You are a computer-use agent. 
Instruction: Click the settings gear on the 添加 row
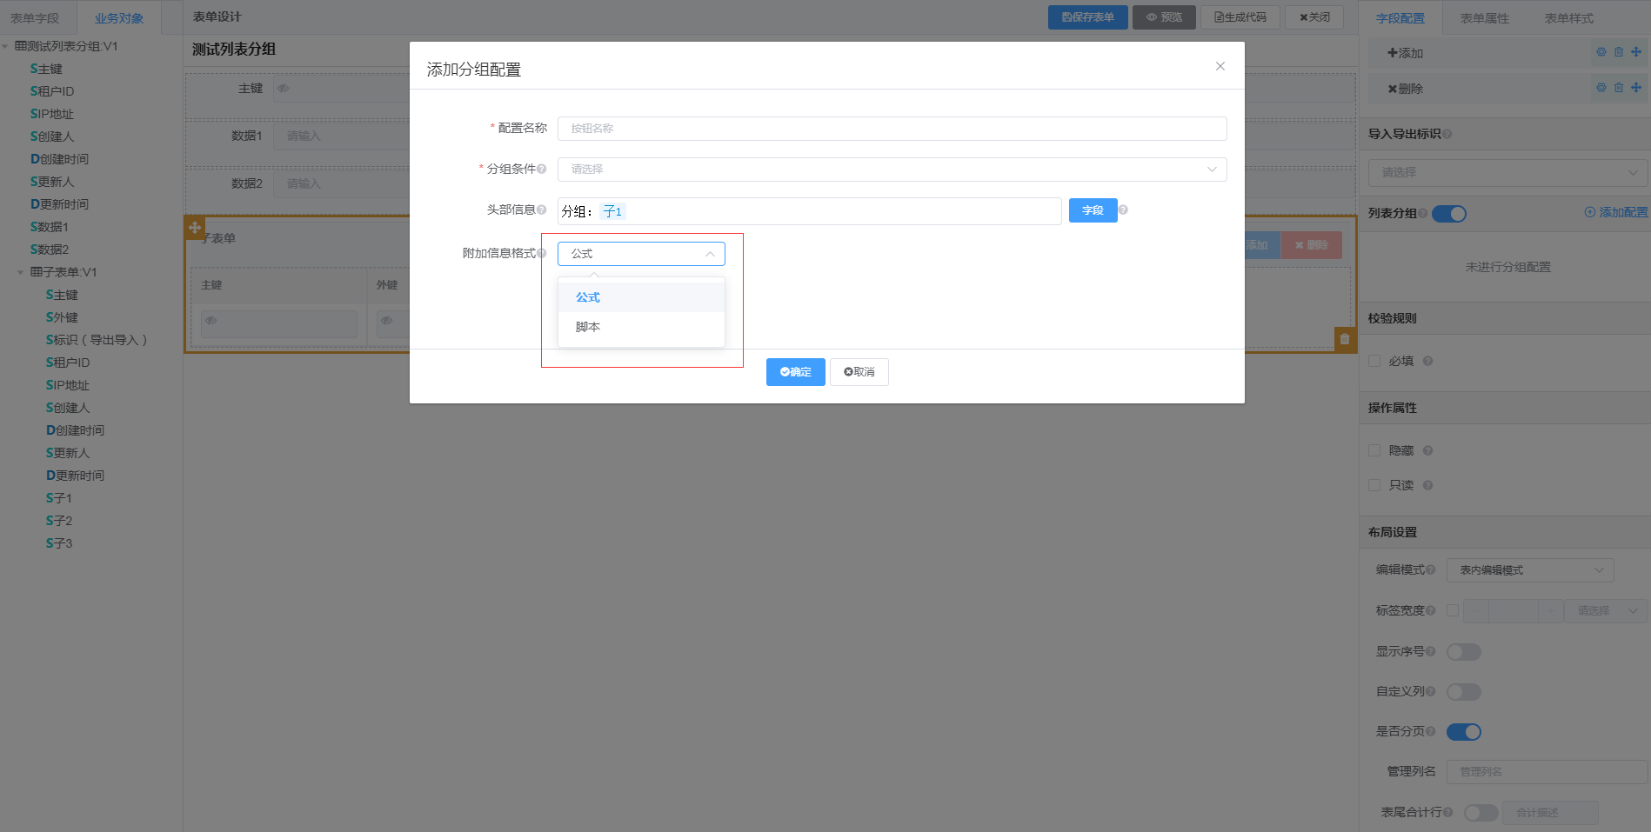1601,52
